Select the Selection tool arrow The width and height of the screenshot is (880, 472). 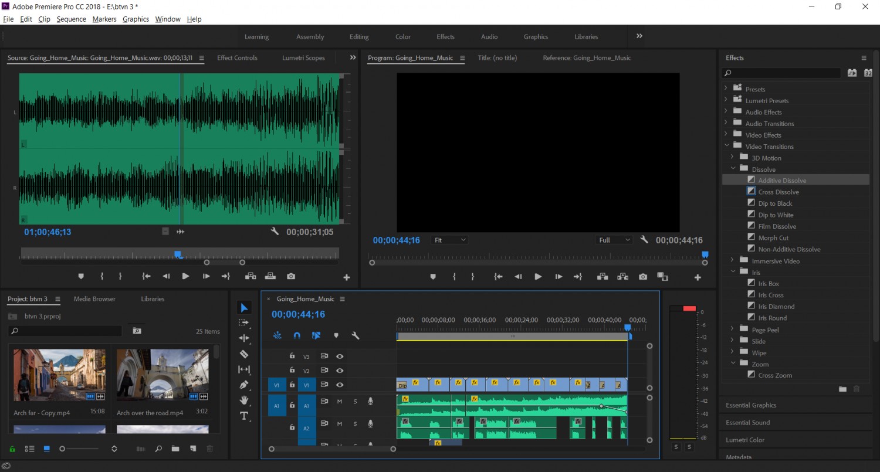point(244,308)
